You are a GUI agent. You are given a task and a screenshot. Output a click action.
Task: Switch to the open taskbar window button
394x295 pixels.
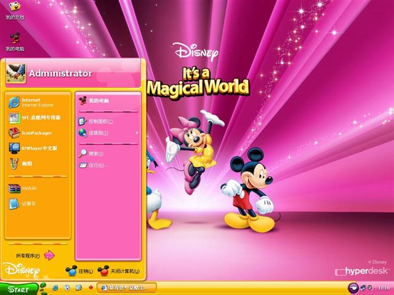pyautogui.click(x=127, y=288)
